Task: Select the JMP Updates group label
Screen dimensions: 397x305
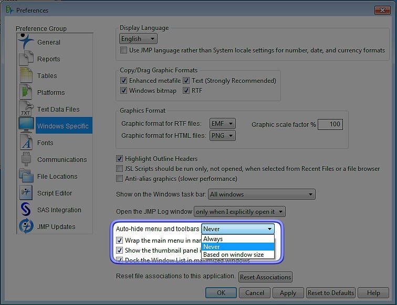Action: (x=56, y=227)
